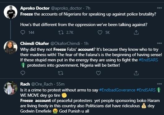Image resolution: width=164 pixels, height=115 pixels.
Task: Reply to Aproko Doctor's tweet
Action: click(23, 33)
